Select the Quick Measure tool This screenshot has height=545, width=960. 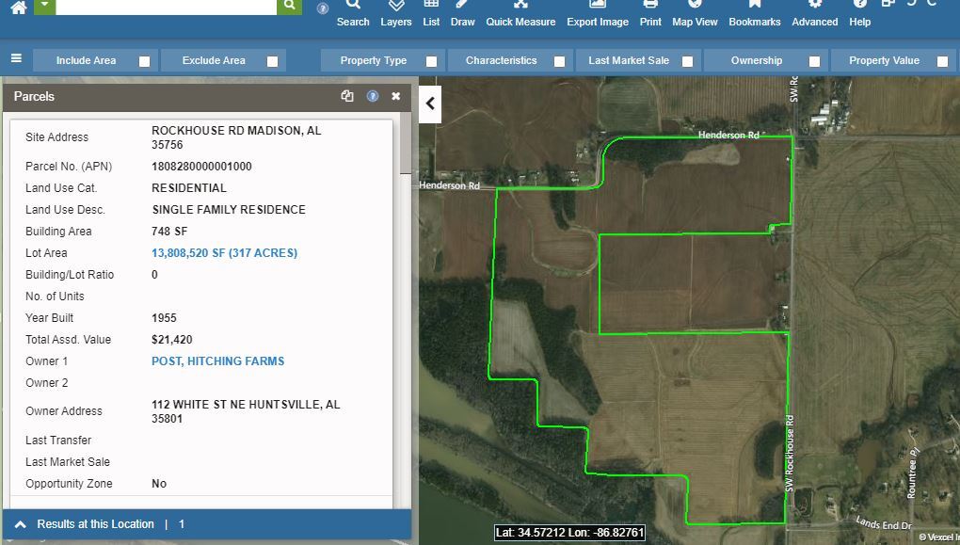coord(520,13)
